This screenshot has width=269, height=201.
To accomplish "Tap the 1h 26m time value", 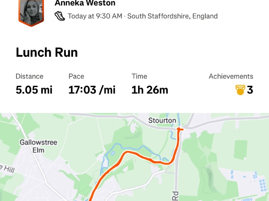I will (150, 90).
